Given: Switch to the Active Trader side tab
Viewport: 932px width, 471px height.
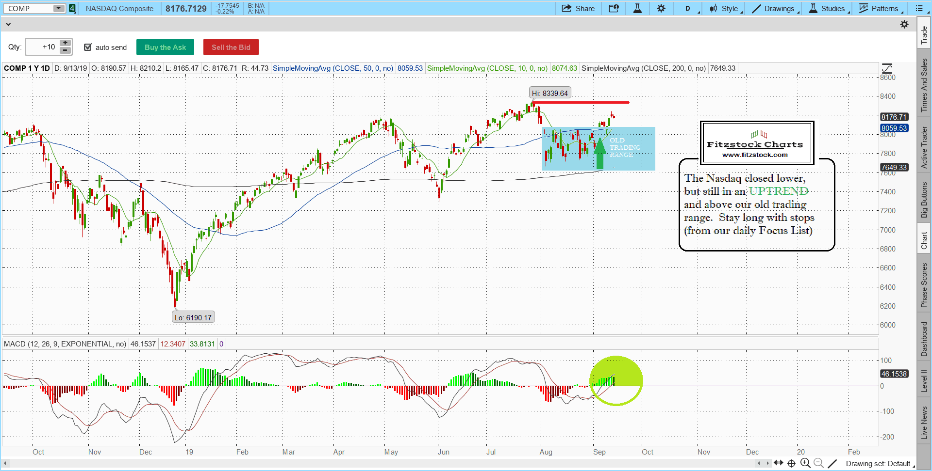Looking at the screenshot, I should pyautogui.click(x=924, y=147).
